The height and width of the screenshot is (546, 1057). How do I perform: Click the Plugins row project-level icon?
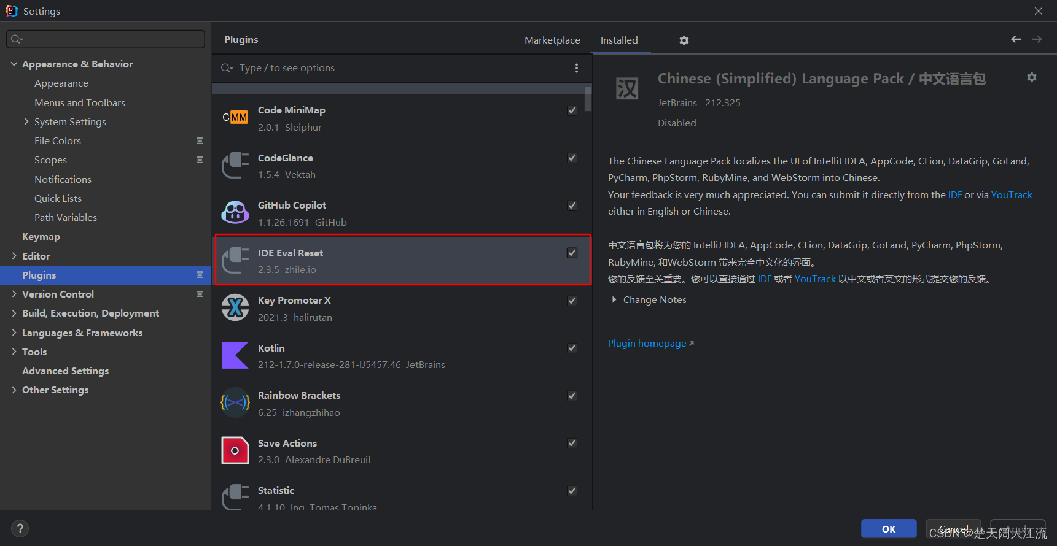(x=200, y=275)
